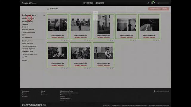Viewport: 191px width, 107px height.
Task: Open Выставки footer link
Action: pyautogui.click(x=25, y=97)
